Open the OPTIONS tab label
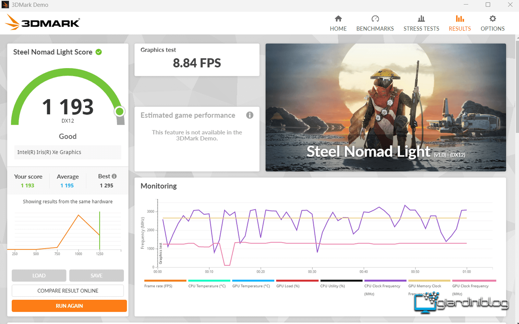 click(492, 29)
